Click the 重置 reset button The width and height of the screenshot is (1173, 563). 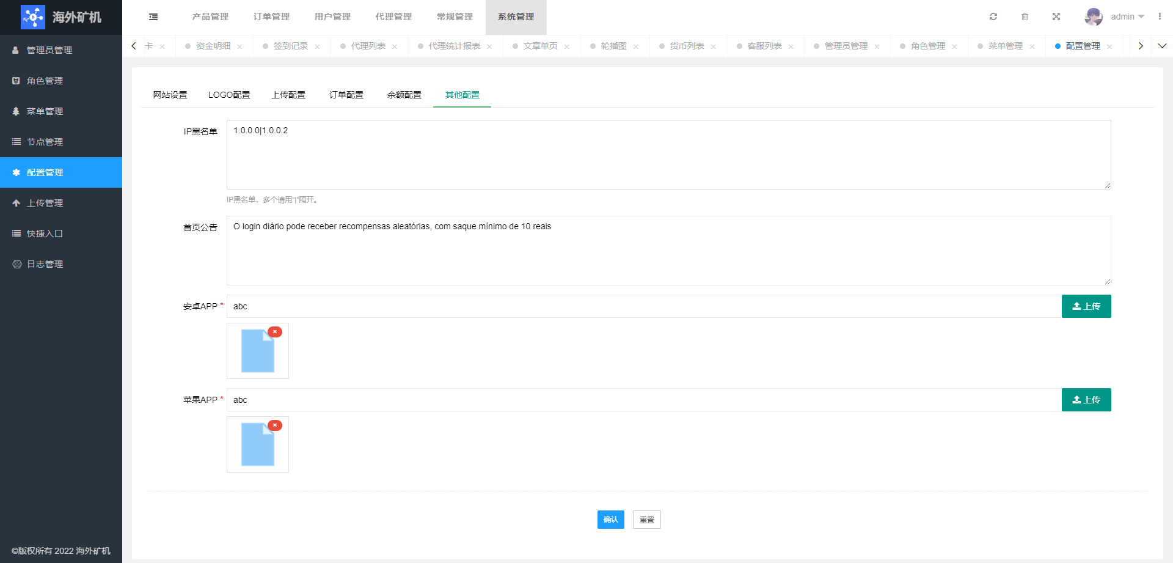click(646, 520)
